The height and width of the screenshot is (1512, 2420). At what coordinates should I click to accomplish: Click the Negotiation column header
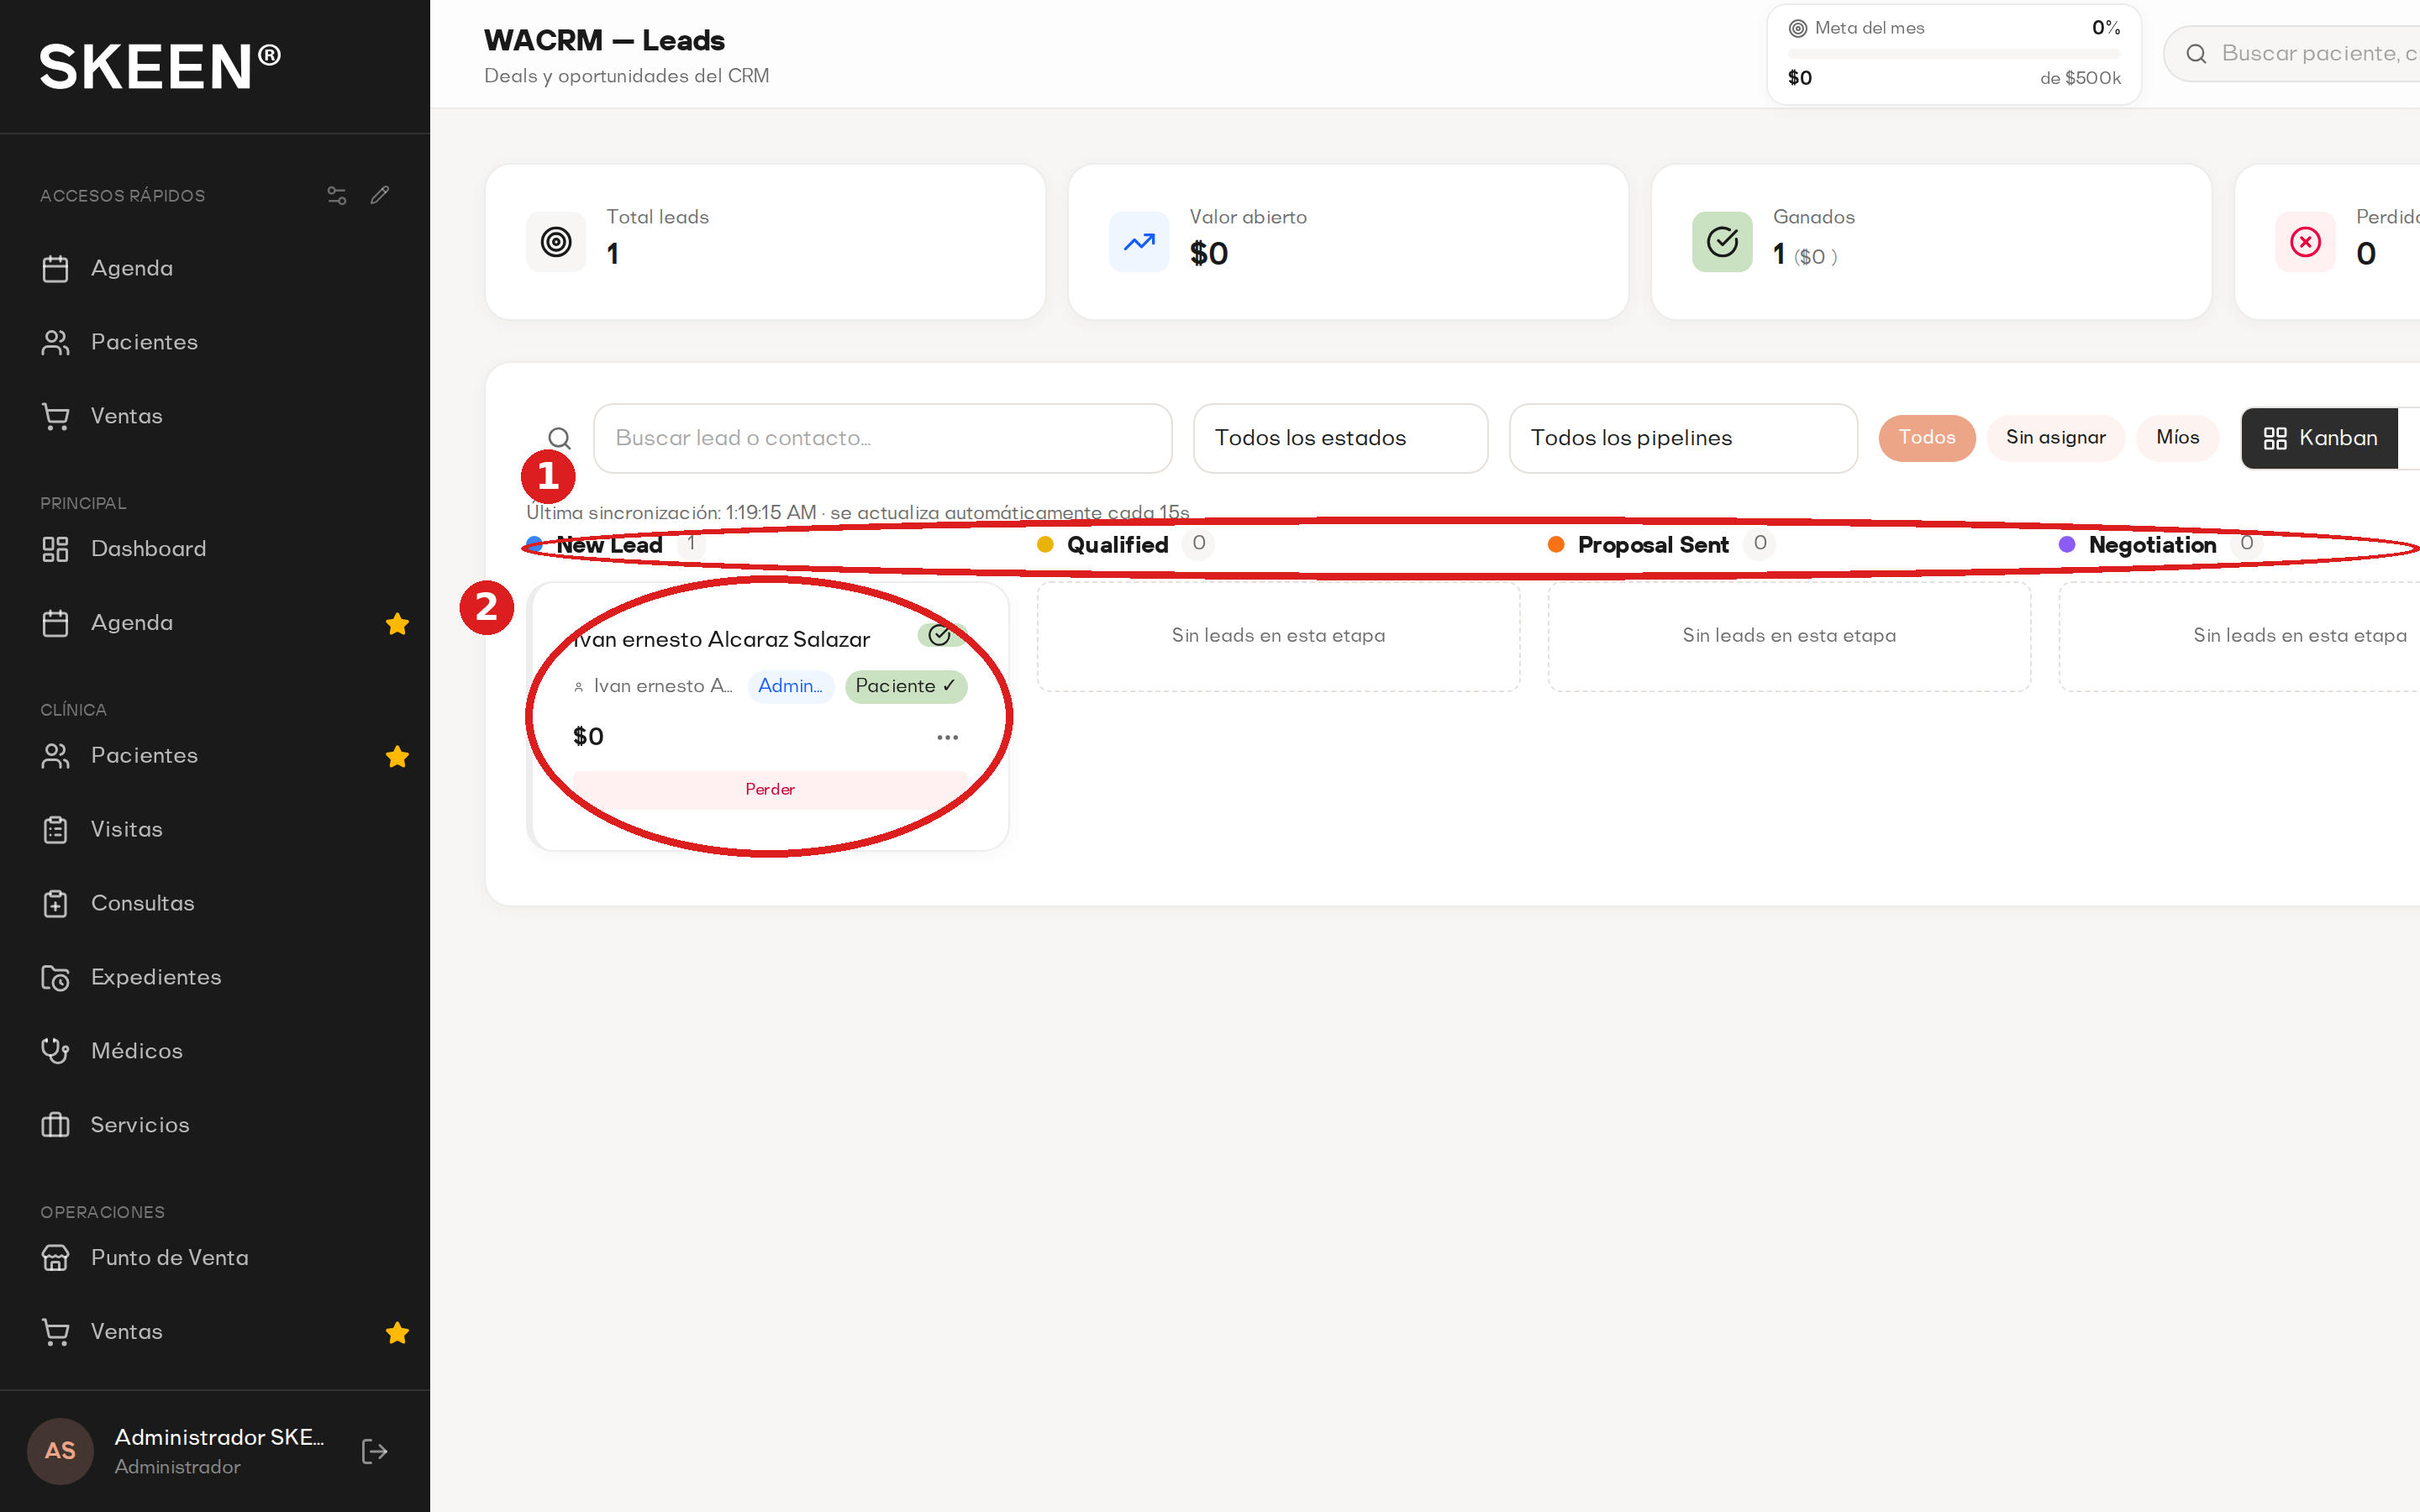click(2153, 545)
